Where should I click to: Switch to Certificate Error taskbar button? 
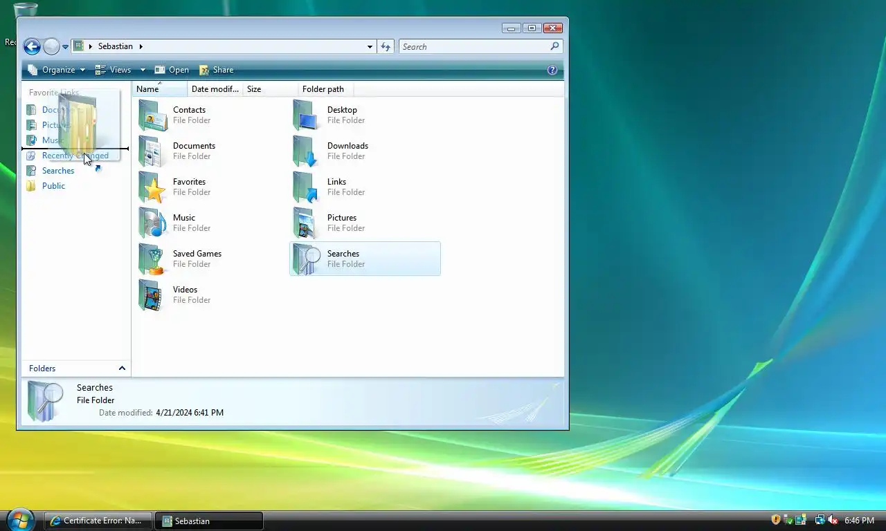[98, 521]
